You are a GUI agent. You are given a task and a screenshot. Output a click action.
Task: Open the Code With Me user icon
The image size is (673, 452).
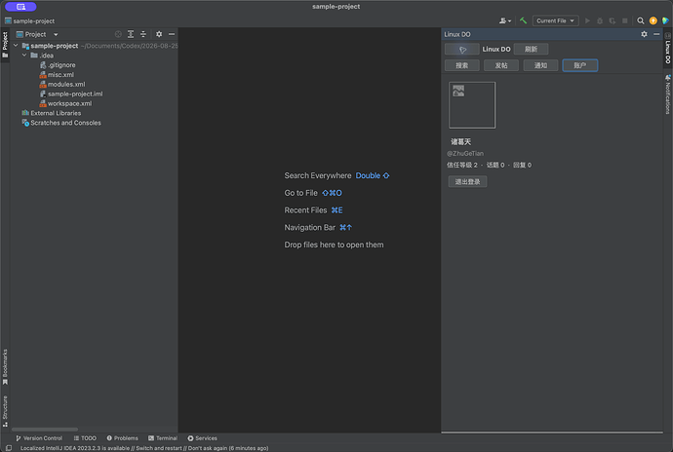tap(505, 20)
